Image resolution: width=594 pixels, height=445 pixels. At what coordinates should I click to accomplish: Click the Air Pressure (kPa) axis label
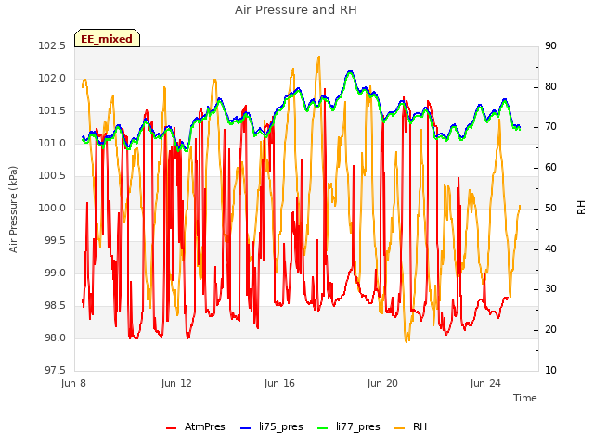[13, 210]
